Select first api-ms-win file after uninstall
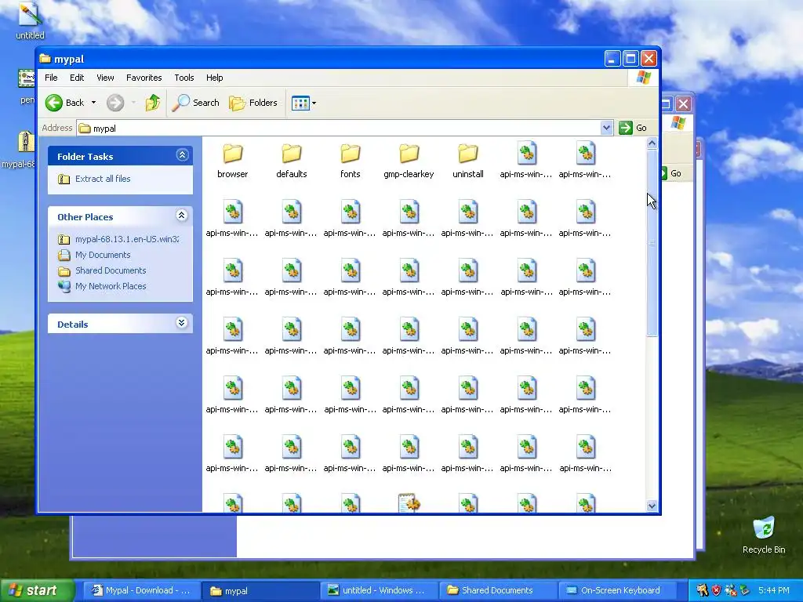 click(526, 161)
